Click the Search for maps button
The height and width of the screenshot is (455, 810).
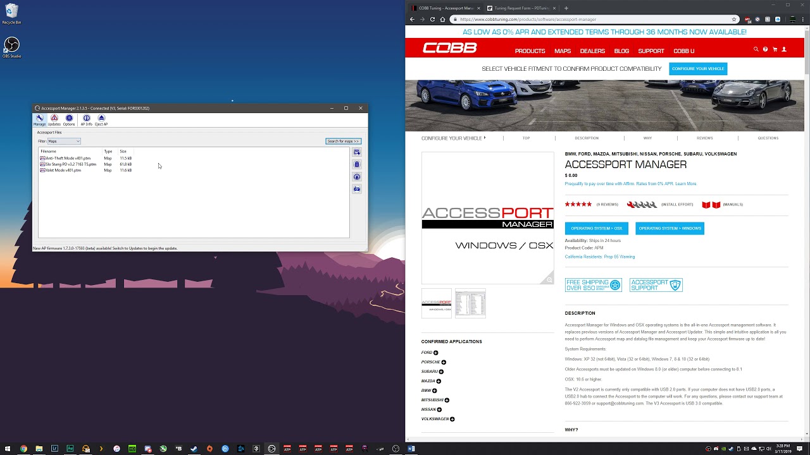(343, 141)
